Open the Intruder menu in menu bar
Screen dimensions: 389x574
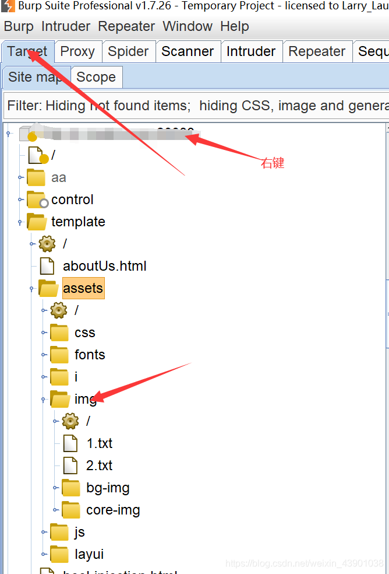[66, 26]
